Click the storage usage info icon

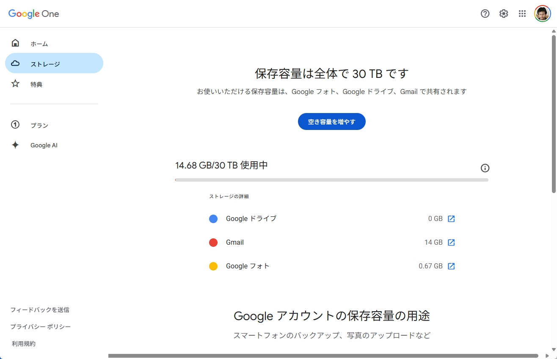click(485, 168)
